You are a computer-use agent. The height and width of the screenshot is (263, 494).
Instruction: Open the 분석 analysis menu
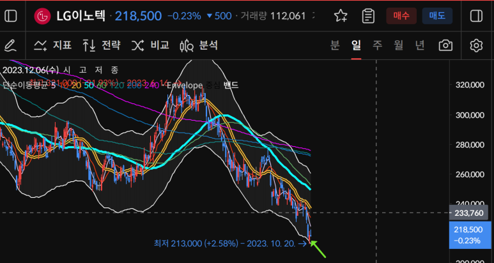pyautogui.click(x=199, y=46)
